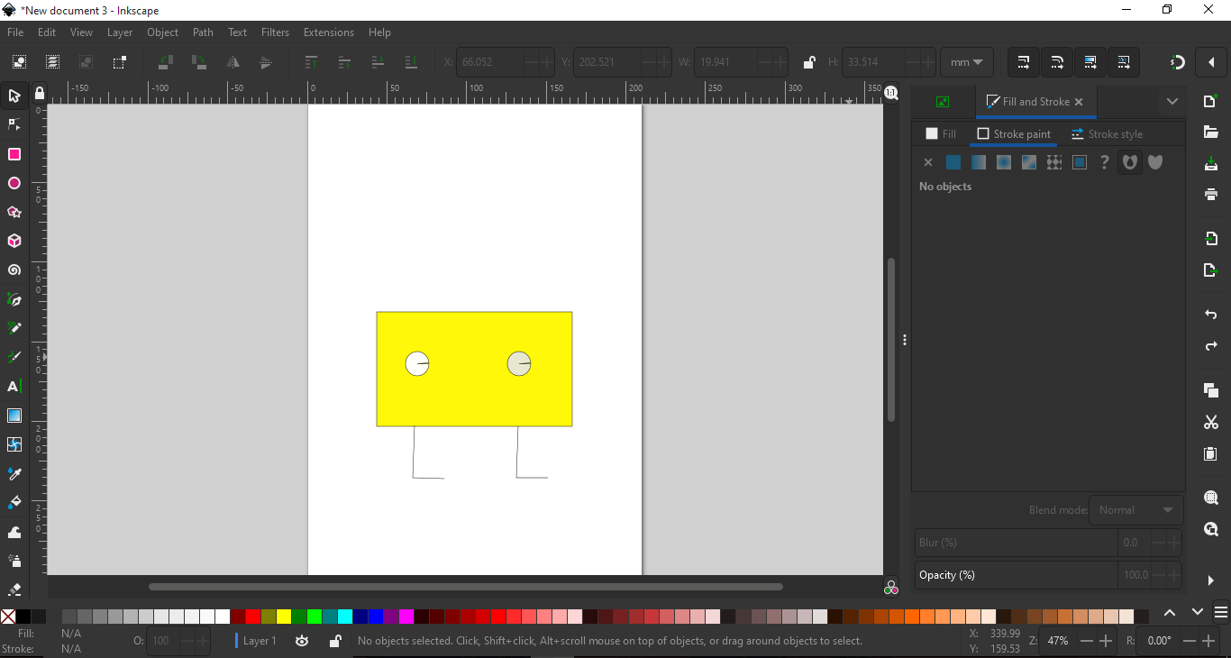
Task: Open the Blend mode Normal dropdown
Action: 1135,510
